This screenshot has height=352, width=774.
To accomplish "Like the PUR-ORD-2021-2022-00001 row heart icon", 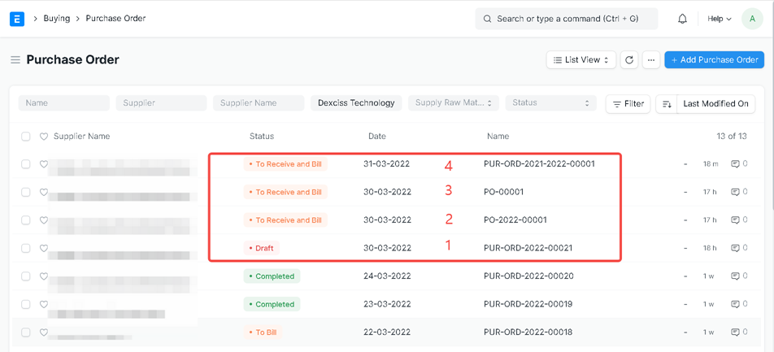I will 44,164.
